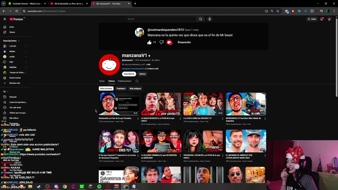Open @rootmarsloquendero1813 commenter profile
Image resolution: width=338 pixels, height=190 pixels.
tap(166, 30)
